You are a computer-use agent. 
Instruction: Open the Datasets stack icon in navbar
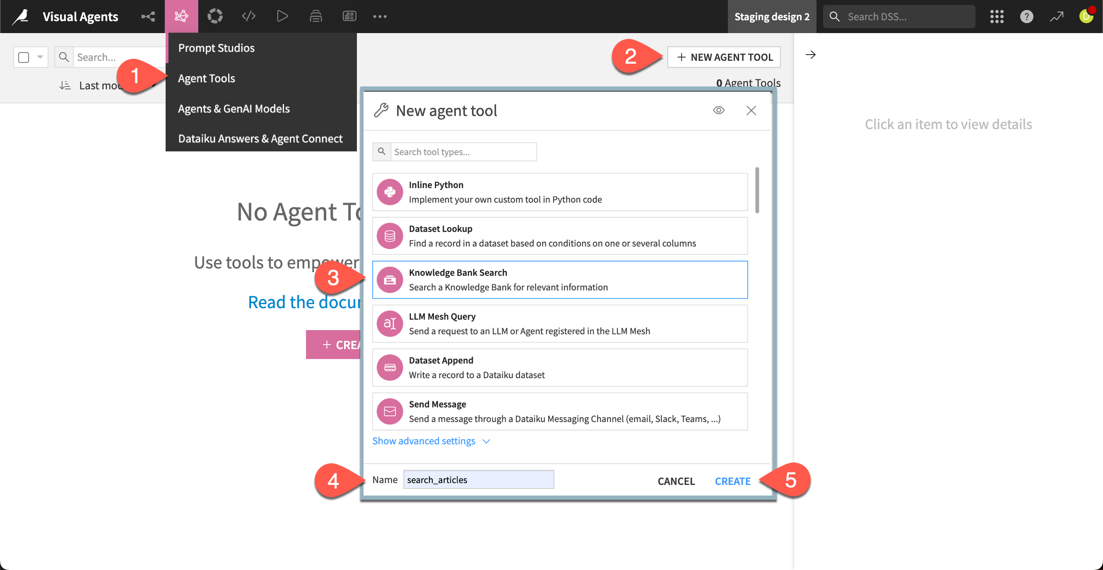pyautogui.click(x=316, y=17)
